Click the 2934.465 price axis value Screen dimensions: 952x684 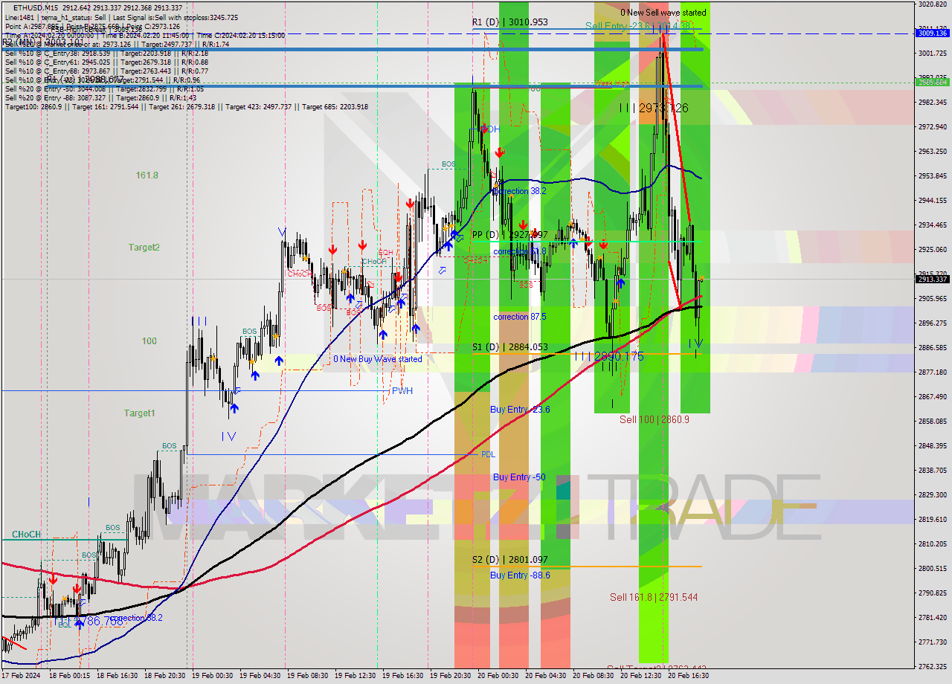point(932,225)
